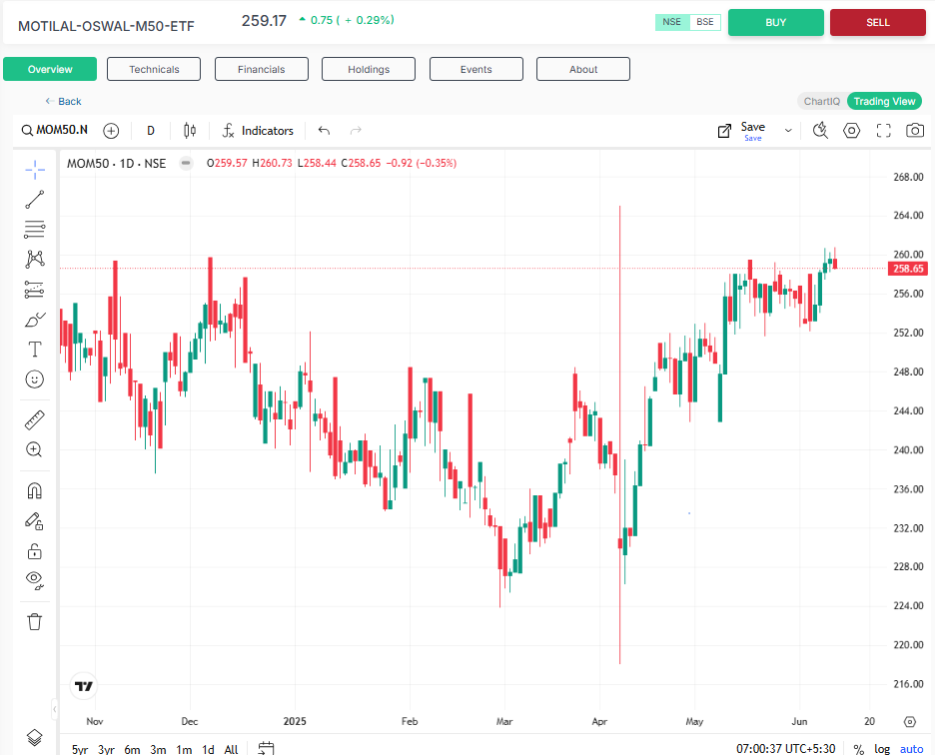Select the crosshair cursor tool
The width and height of the screenshot is (935, 755).
35,170
